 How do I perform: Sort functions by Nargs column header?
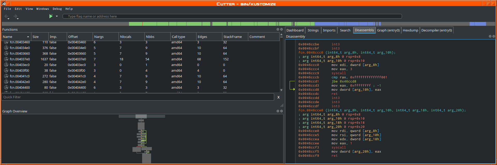click(106, 37)
